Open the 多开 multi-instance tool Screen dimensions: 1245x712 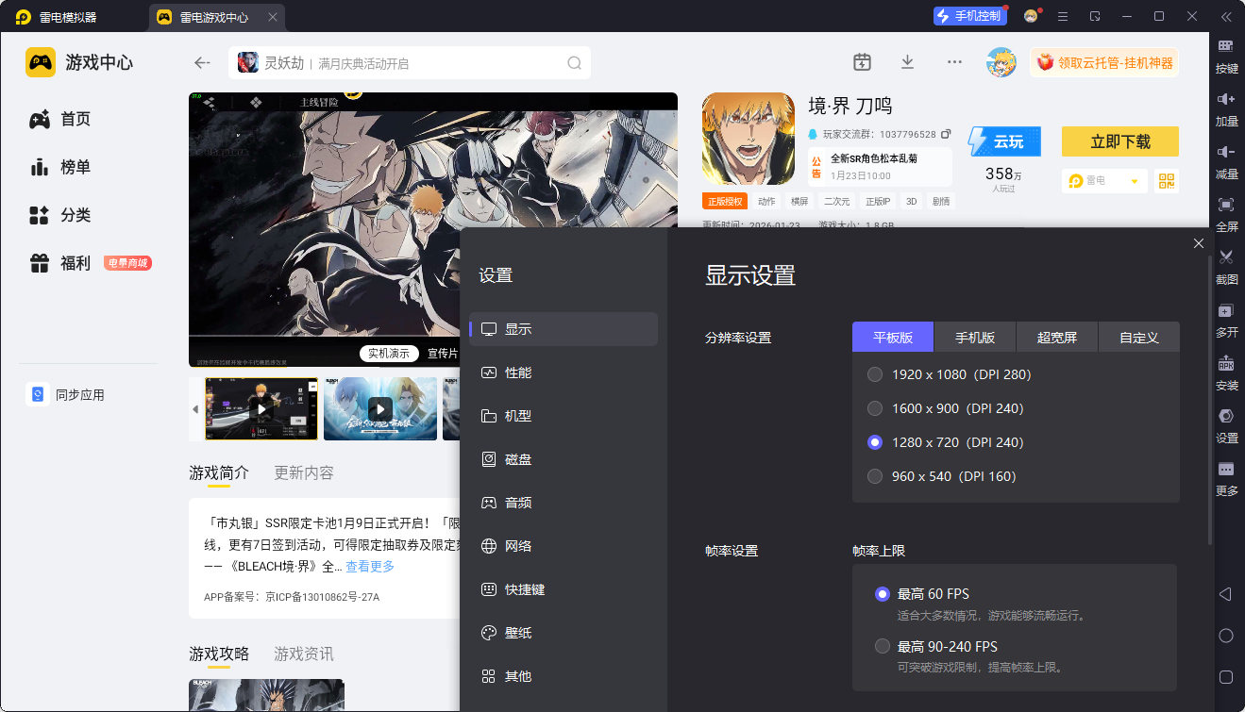(x=1226, y=310)
